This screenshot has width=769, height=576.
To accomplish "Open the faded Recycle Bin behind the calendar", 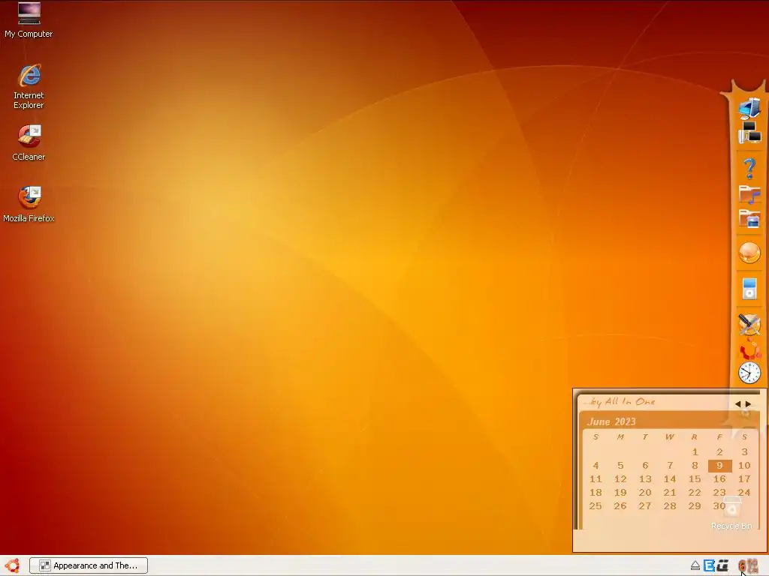I will (x=731, y=512).
